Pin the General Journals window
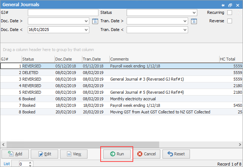243x167 pixels. point(223,5)
